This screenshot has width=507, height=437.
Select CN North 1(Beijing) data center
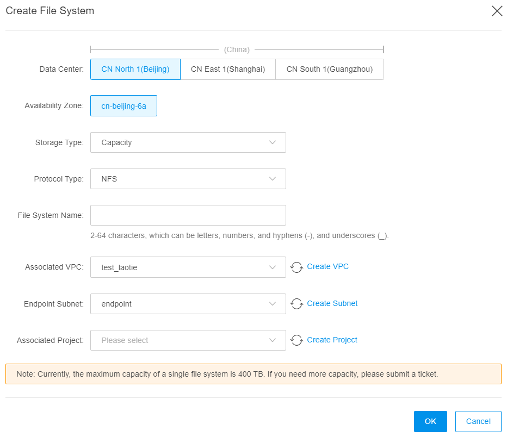135,69
